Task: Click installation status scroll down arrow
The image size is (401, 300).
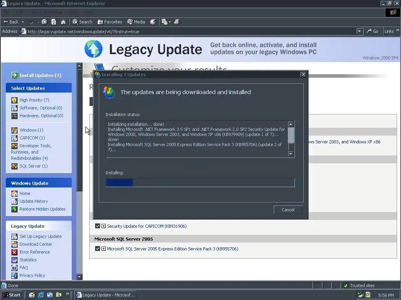Action: (291, 154)
